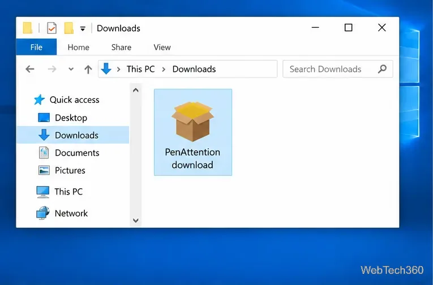Viewport: 433px width, 285px height.
Task: Switch to the Home ribbon tab
Action: coord(79,47)
